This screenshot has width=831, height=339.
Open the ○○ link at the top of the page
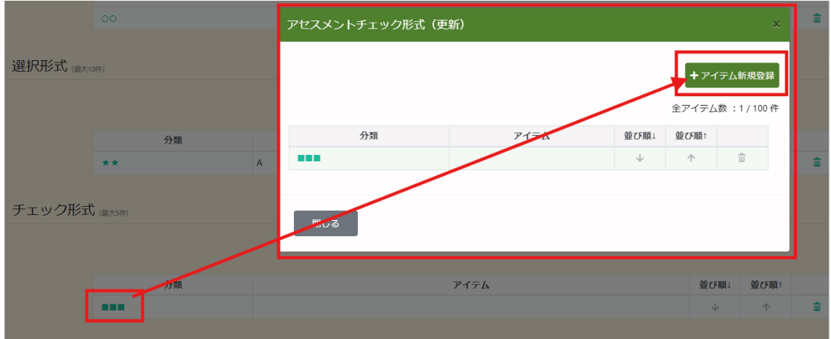[x=109, y=18]
